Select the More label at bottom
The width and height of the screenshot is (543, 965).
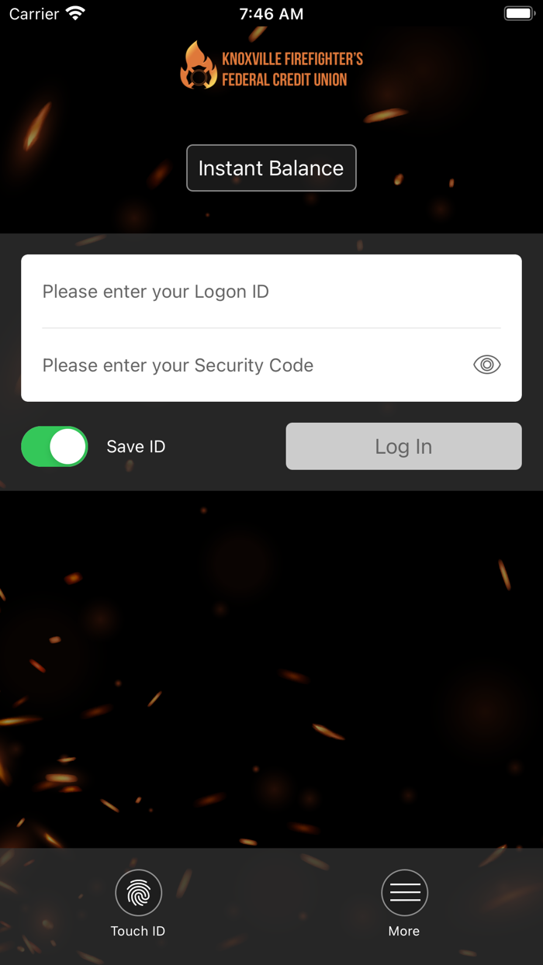point(404,931)
